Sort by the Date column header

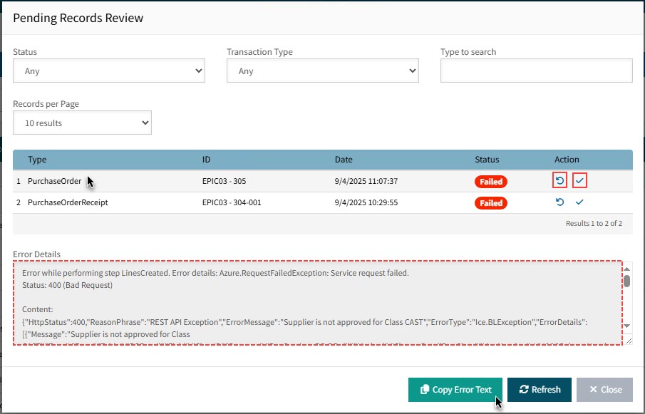point(344,160)
